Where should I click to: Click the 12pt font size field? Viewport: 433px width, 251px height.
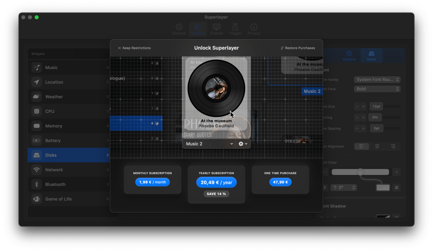376,106
